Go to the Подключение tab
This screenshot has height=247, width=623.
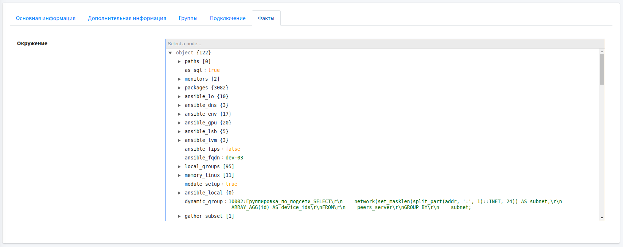click(227, 18)
